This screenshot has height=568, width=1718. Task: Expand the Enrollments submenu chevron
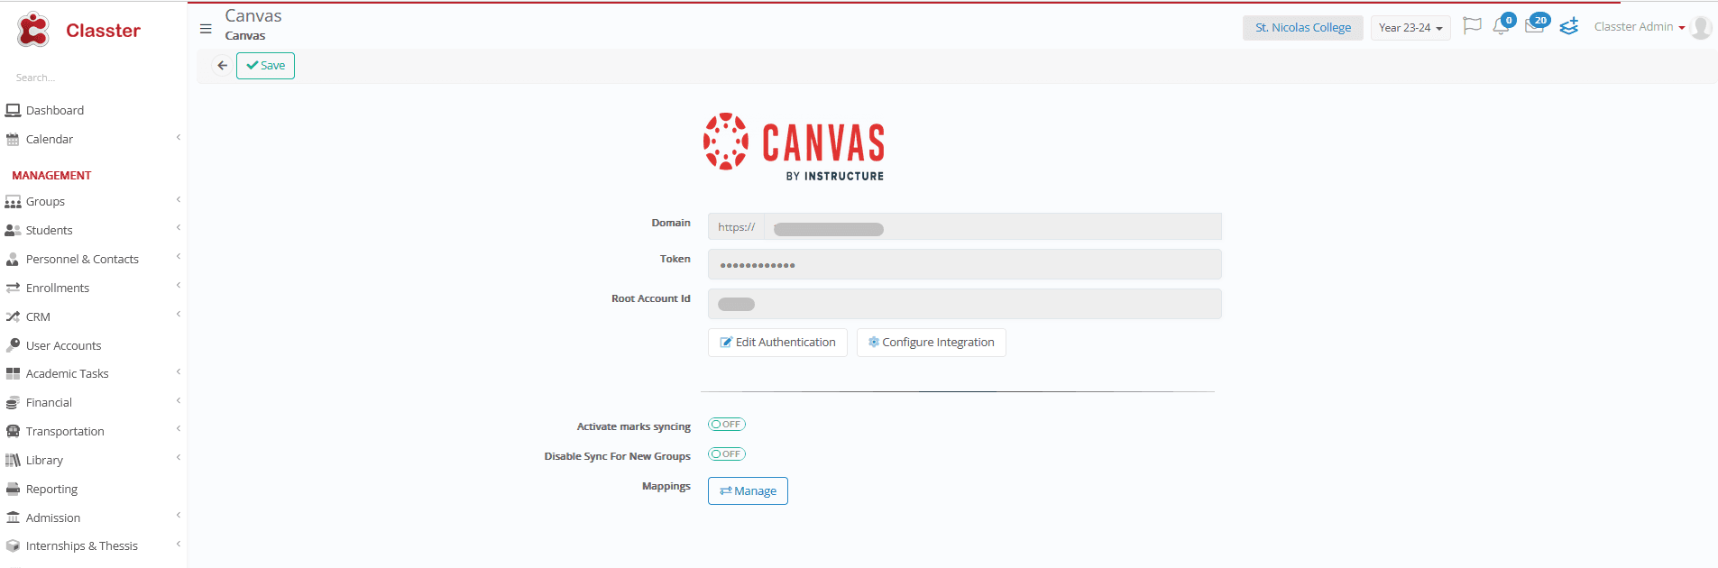[179, 286]
